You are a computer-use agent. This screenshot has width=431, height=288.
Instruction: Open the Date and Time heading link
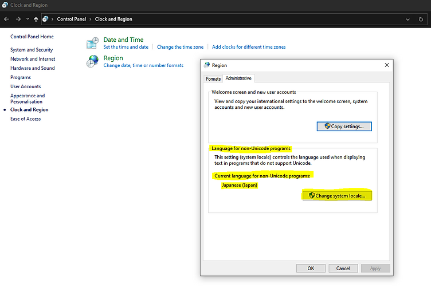(x=123, y=40)
